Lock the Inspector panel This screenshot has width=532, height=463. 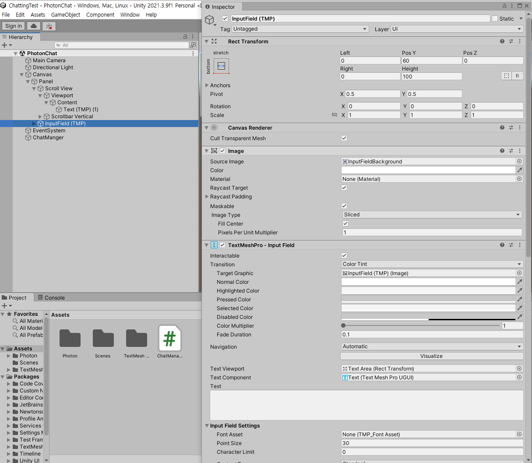[x=504, y=6]
